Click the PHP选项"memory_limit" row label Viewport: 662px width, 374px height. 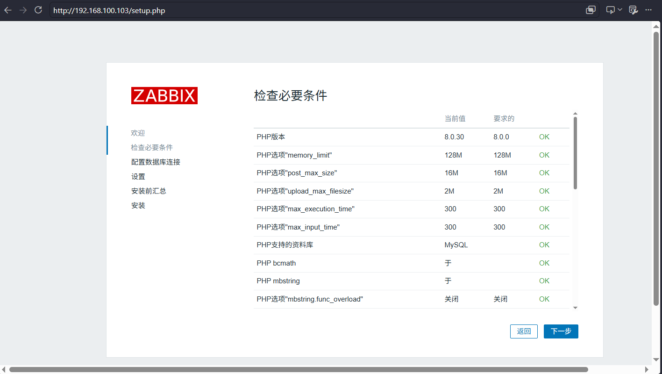click(294, 155)
